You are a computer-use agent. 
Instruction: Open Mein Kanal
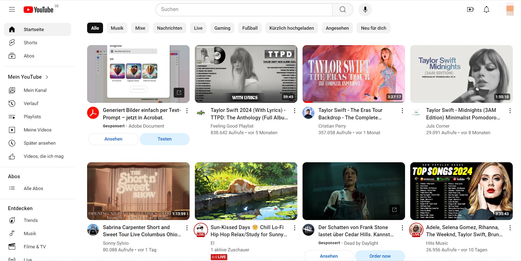(37, 90)
